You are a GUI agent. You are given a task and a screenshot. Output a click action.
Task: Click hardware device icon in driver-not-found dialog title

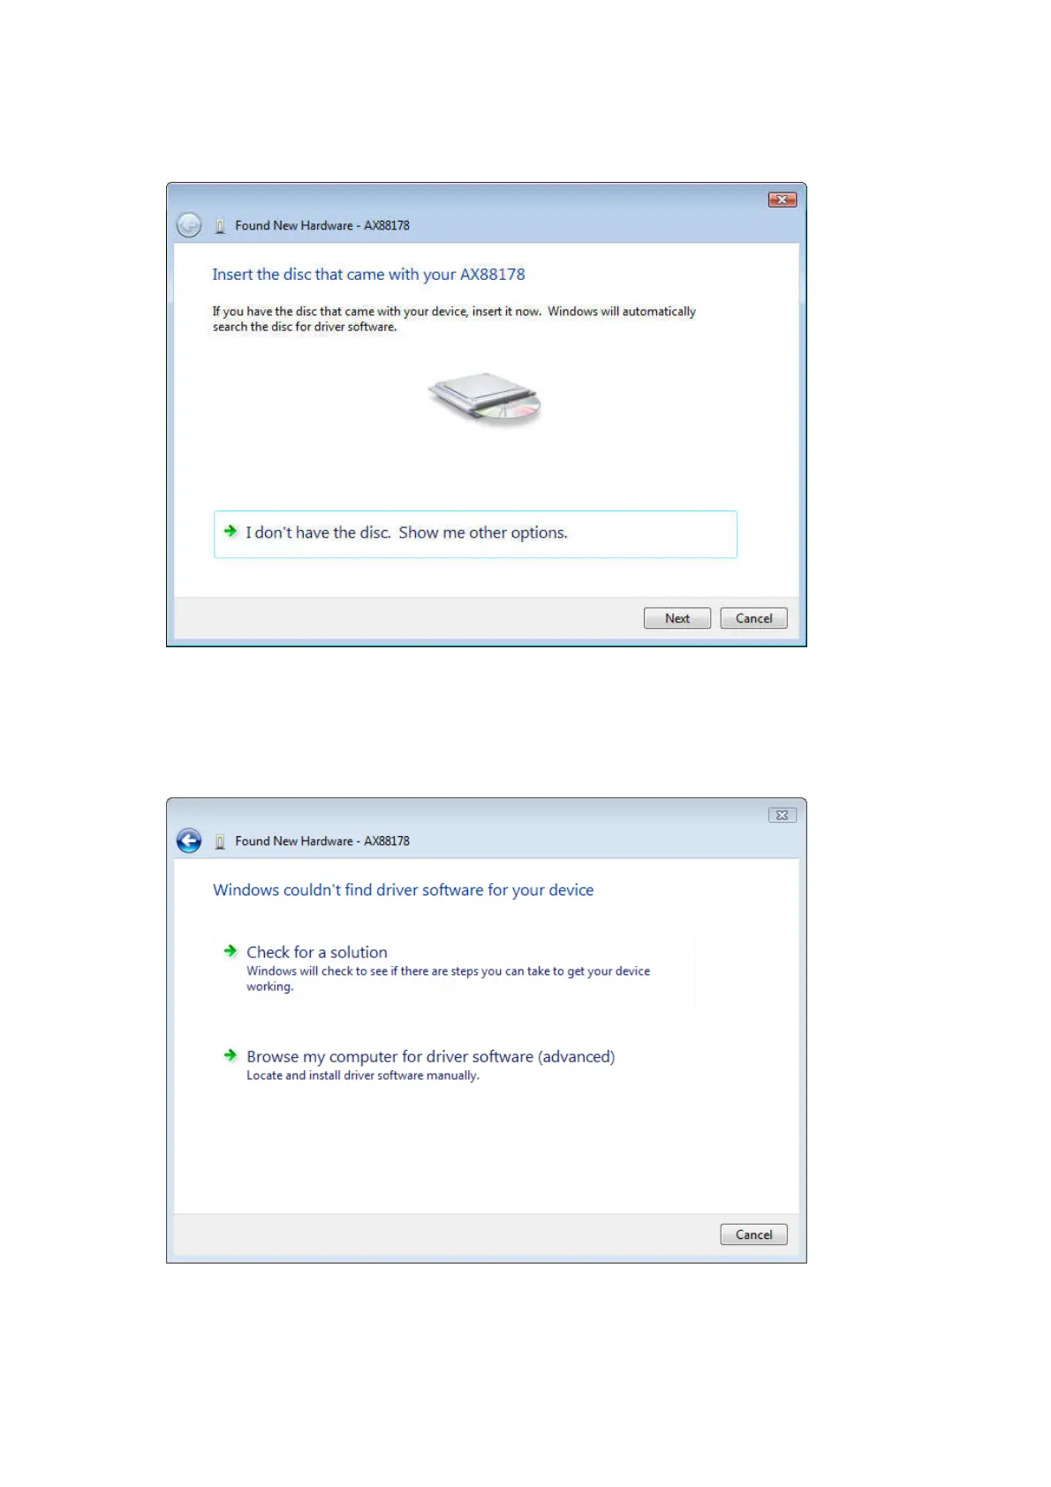click(x=220, y=842)
